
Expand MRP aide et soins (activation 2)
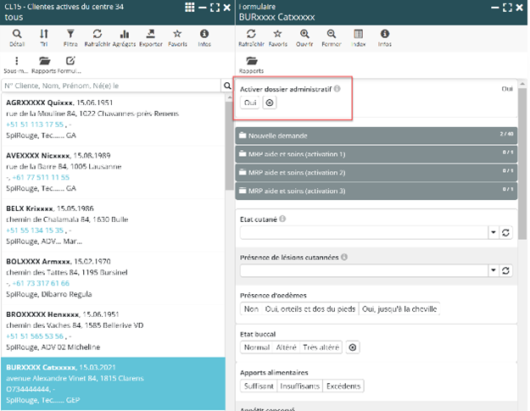point(373,173)
